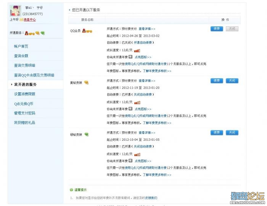Click gray 年 icon in 黄钻贵族 row
This screenshot has height=206, width=267.
pos(130,109)
